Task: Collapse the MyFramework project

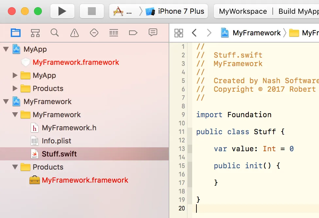Action: tap(6, 101)
